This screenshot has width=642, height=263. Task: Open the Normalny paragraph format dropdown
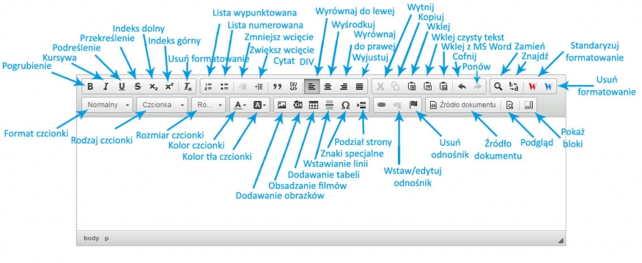coord(108,104)
